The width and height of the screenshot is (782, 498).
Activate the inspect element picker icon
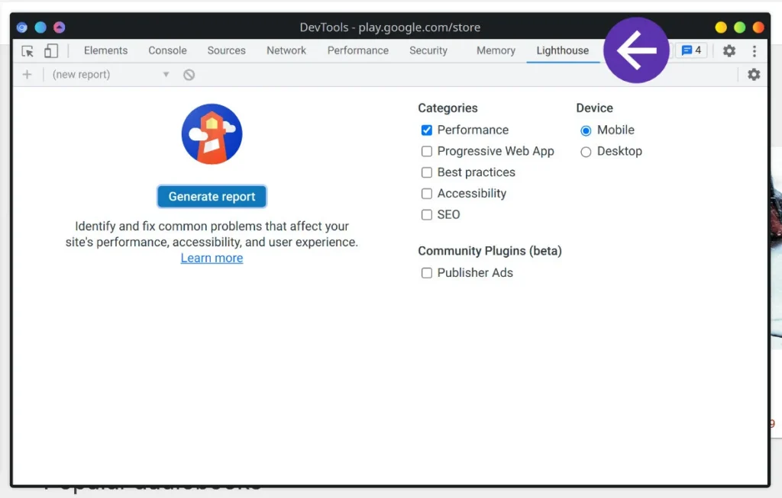pyautogui.click(x=27, y=51)
